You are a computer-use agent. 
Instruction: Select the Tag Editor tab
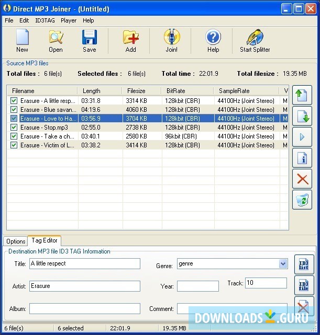pos(45,240)
